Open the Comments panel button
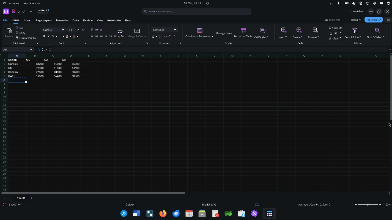 pos(333,20)
